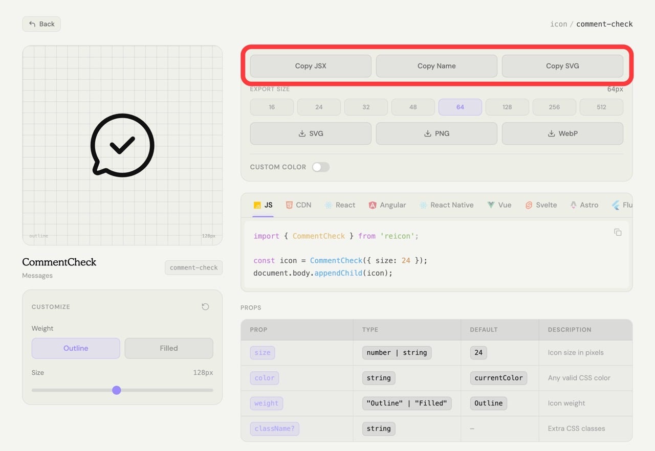This screenshot has width=655, height=451.
Task: Open the React tab next to CDN
Action: click(340, 205)
